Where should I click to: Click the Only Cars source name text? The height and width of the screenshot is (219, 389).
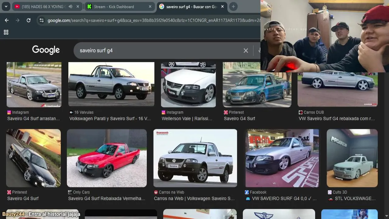coord(81,192)
